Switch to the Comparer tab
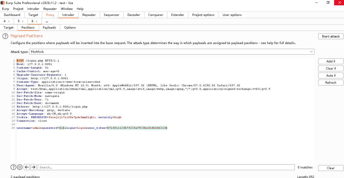344x178 pixels. pos(156,15)
